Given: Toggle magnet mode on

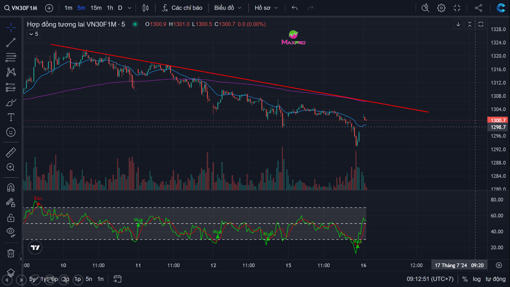Looking at the screenshot, I should (11, 187).
